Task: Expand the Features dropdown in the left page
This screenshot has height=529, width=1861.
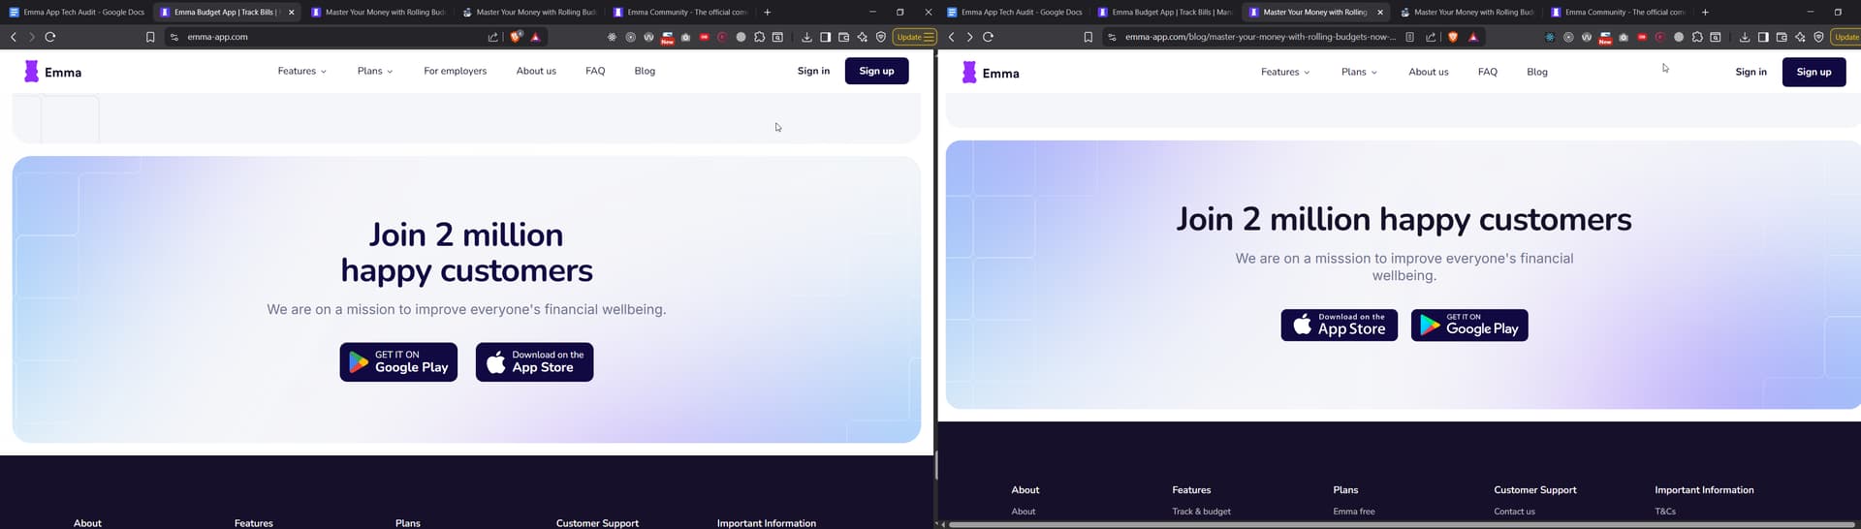Action: pos(302,71)
